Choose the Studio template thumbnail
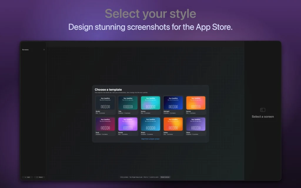The image size is (301, 188). tap(105, 103)
